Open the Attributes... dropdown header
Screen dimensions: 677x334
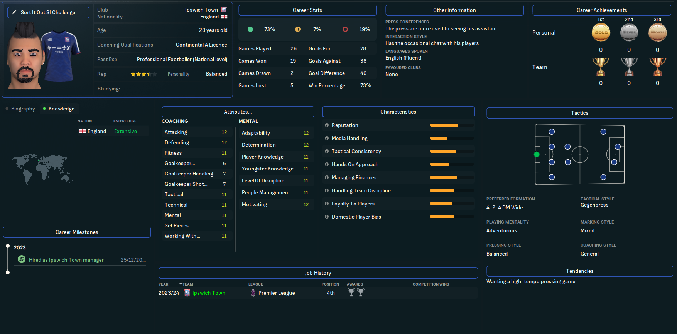coord(238,112)
